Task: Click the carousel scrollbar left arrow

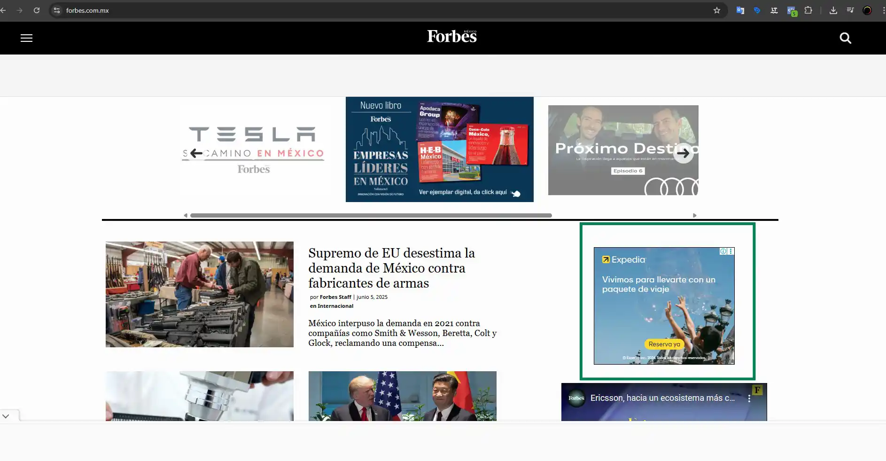Action: [186, 215]
